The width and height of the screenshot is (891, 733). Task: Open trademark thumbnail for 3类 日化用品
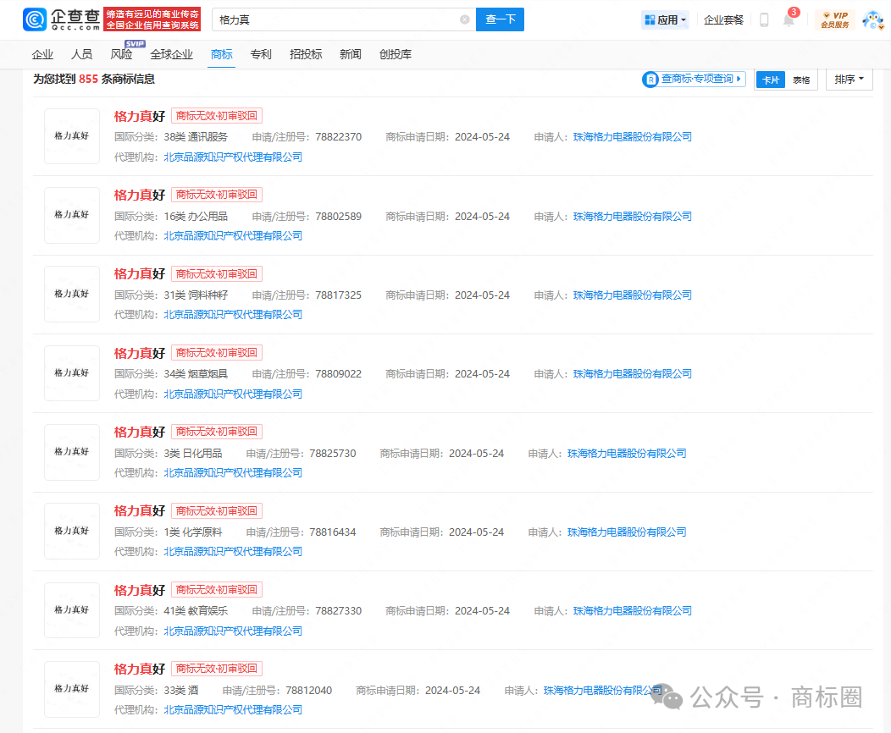point(72,452)
